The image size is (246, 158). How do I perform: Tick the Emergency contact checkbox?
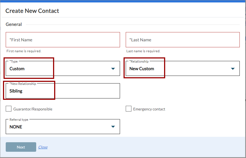[128, 109]
